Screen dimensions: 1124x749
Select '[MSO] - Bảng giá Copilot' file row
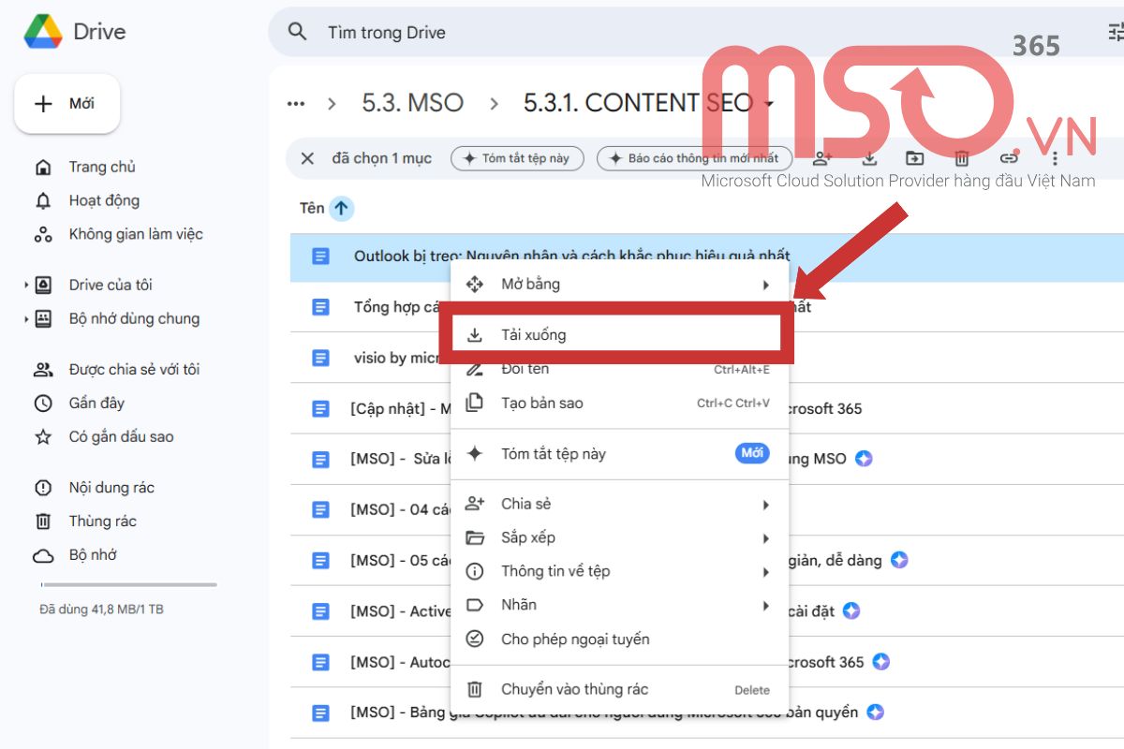pyautogui.click(x=707, y=712)
